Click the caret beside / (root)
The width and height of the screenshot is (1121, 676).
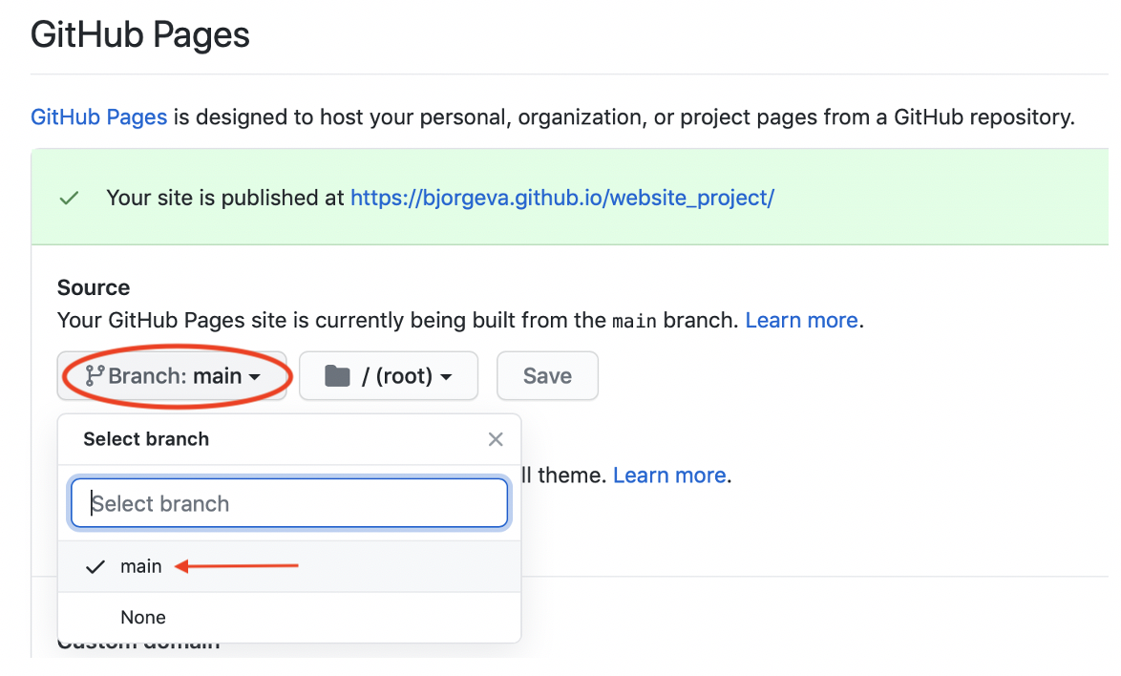(446, 377)
